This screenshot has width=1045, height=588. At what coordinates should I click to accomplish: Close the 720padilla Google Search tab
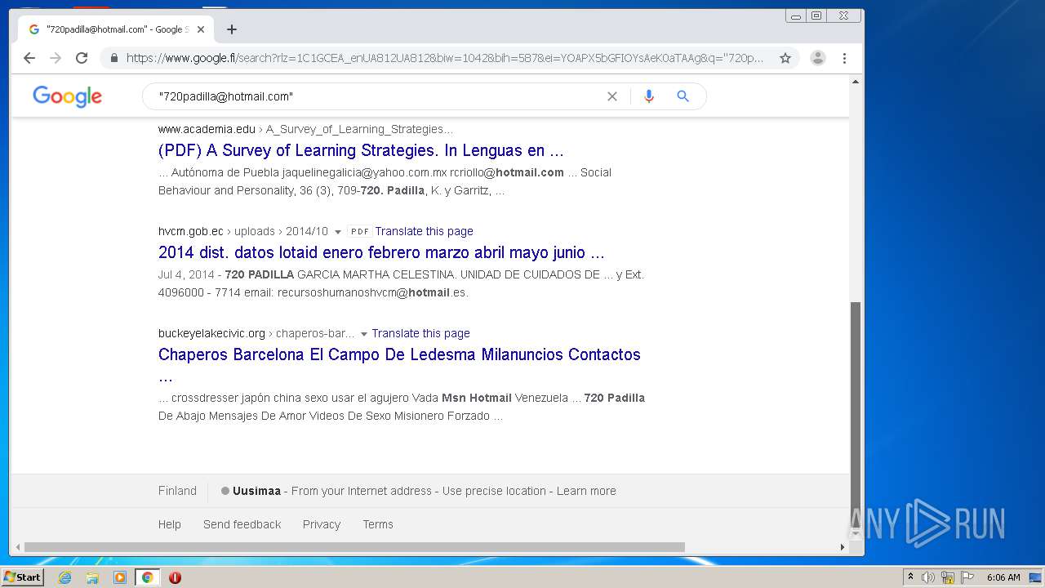[x=201, y=29]
